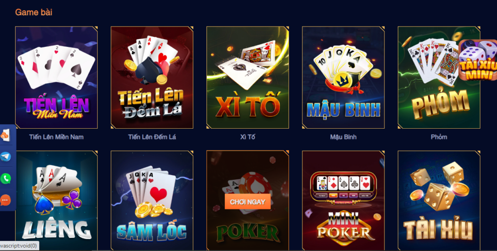This screenshot has width=497, height=251.
Task: Open the Xì Tố game thumbnail
Action: (248, 77)
